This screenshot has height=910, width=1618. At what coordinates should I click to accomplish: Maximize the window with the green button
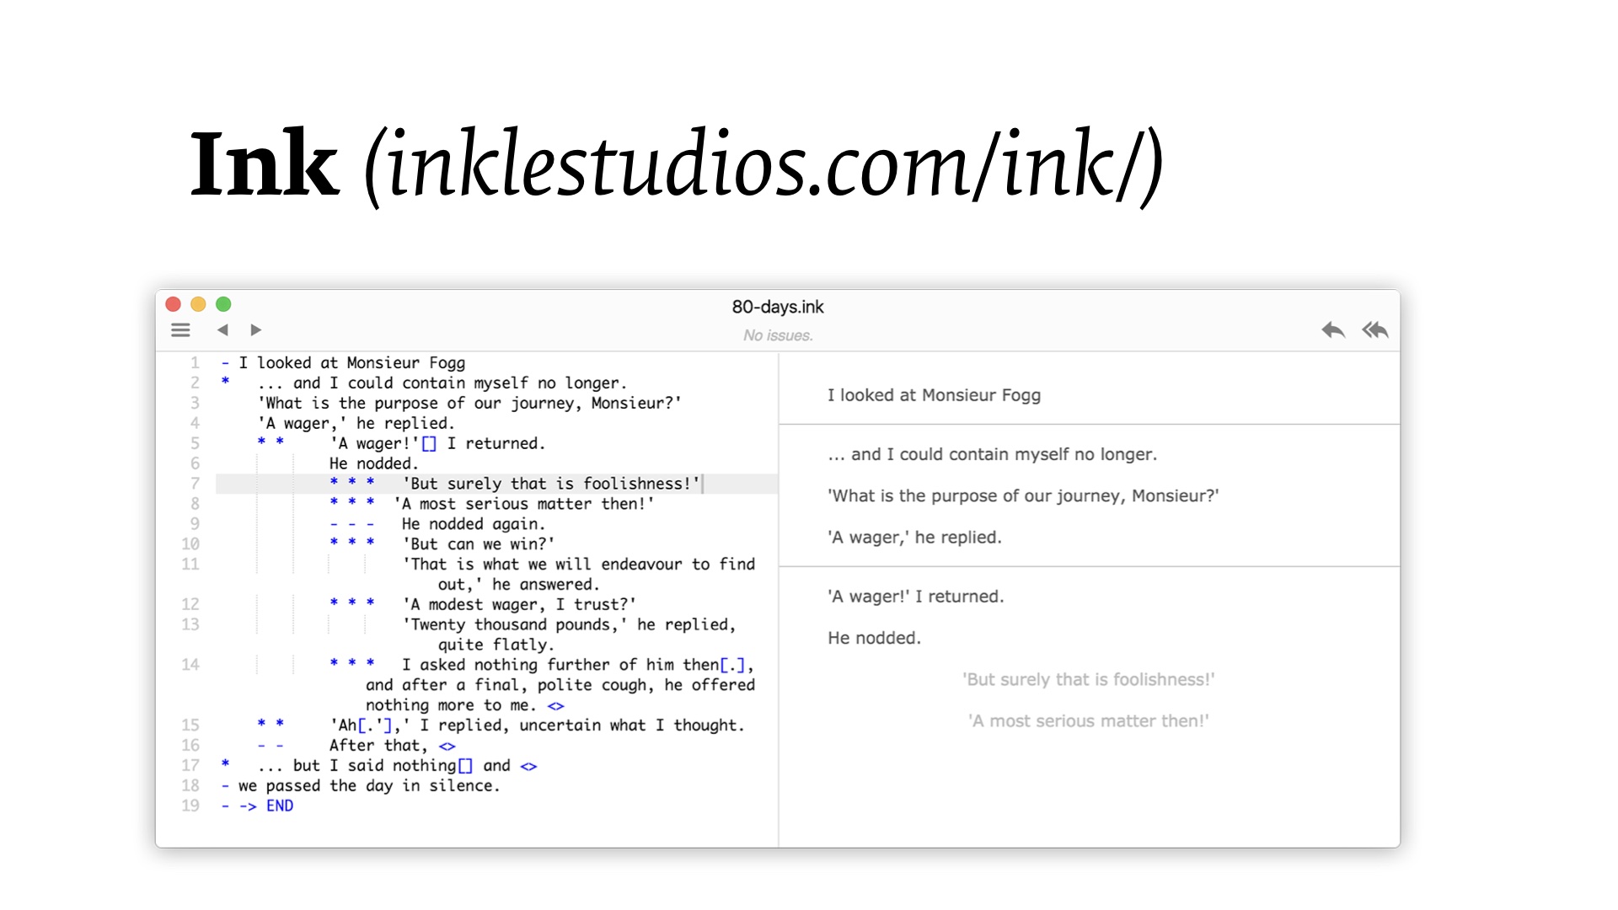tap(223, 304)
